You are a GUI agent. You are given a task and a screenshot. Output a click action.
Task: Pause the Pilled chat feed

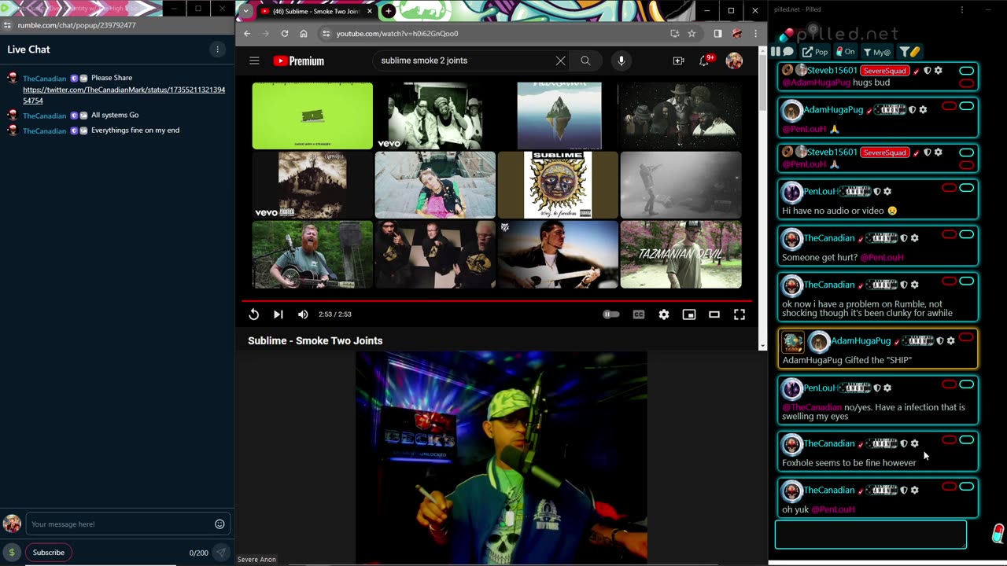coord(776,52)
